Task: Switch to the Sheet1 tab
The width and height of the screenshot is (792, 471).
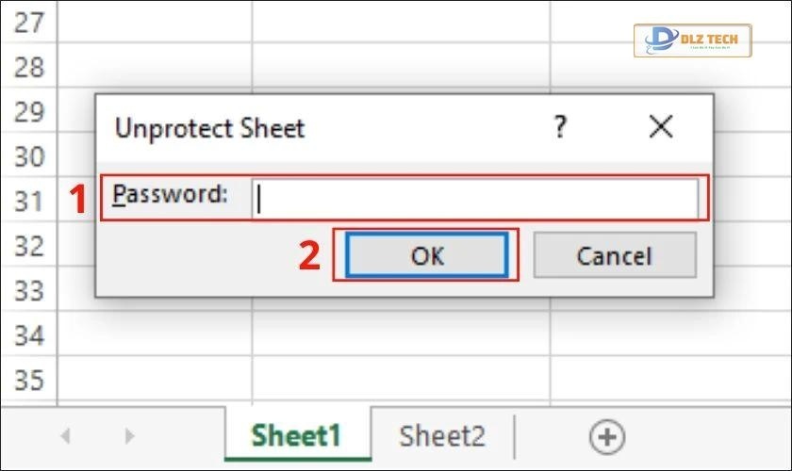Action: (296, 436)
